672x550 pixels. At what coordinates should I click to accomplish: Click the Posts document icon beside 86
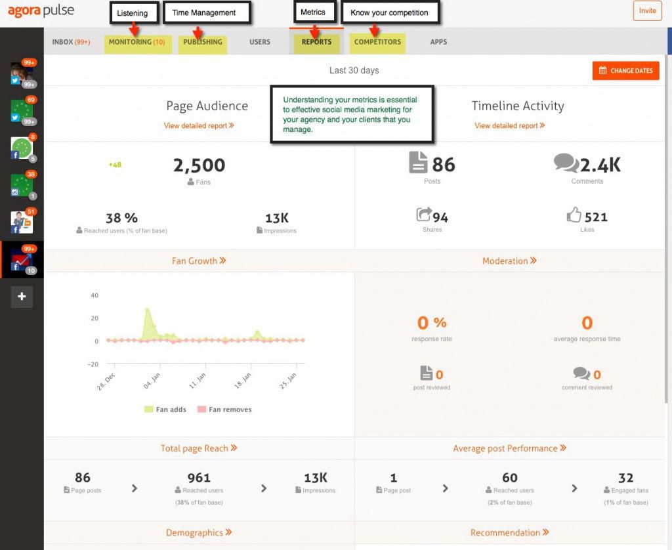418,163
